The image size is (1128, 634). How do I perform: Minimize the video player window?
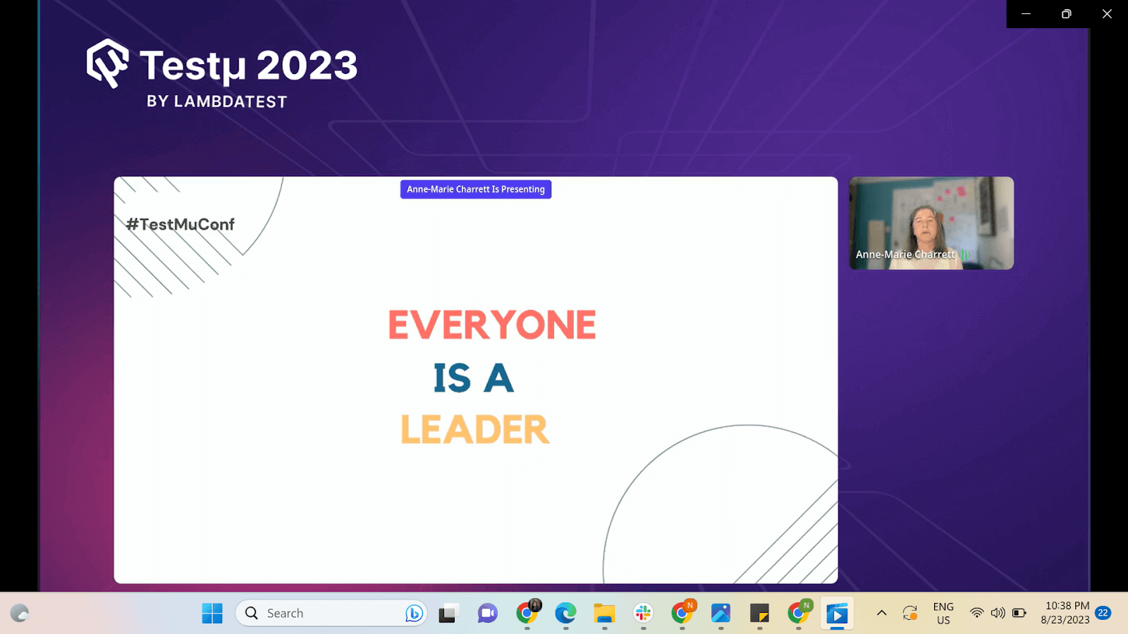click(1026, 14)
